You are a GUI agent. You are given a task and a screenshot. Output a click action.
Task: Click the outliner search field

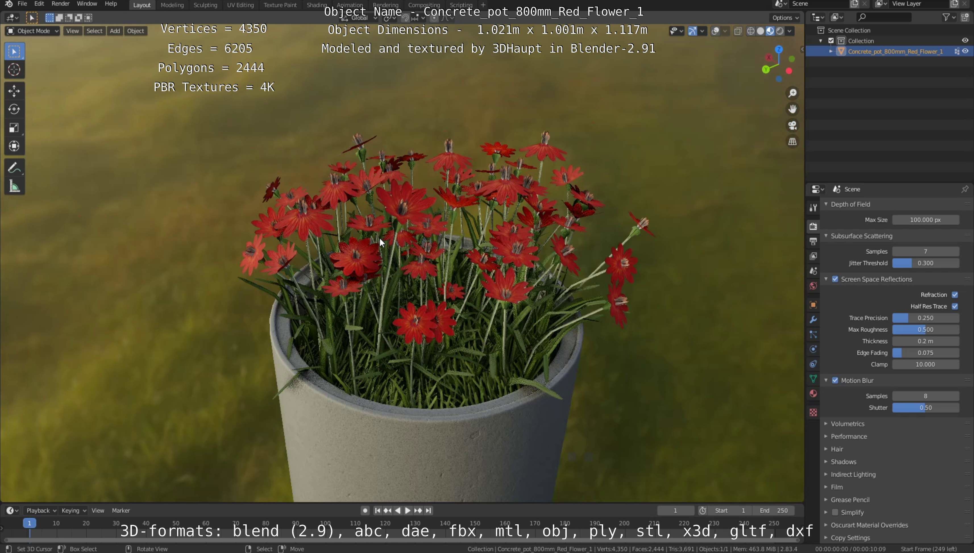(x=884, y=17)
